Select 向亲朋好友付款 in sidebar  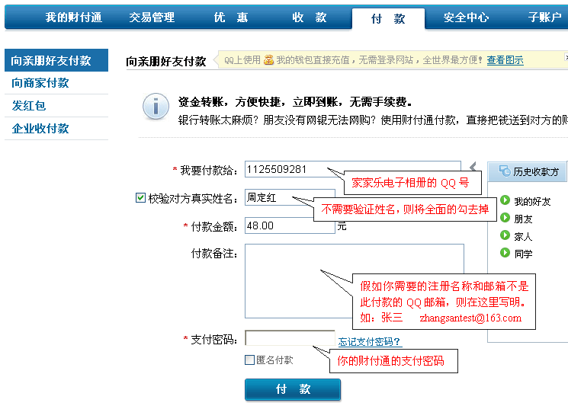click(56, 60)
